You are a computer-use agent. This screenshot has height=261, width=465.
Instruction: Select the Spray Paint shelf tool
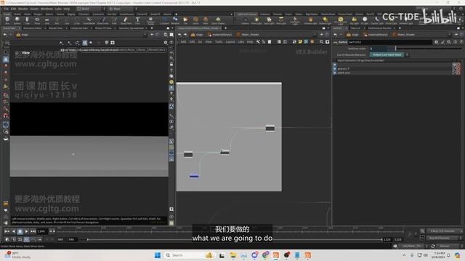click(x=126, y=20)
